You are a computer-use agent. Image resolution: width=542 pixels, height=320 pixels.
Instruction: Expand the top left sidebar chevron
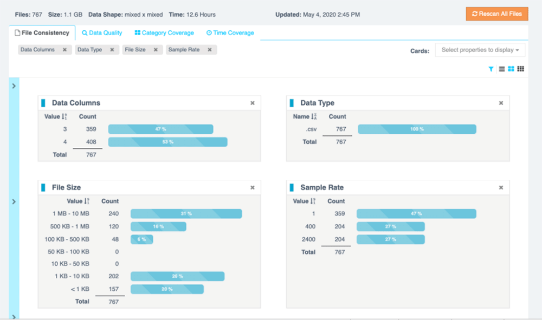click(x=14, y=86)
